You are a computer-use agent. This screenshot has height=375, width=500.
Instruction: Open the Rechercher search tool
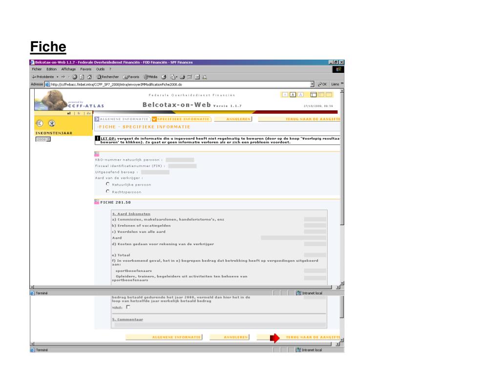click(108, 77)
